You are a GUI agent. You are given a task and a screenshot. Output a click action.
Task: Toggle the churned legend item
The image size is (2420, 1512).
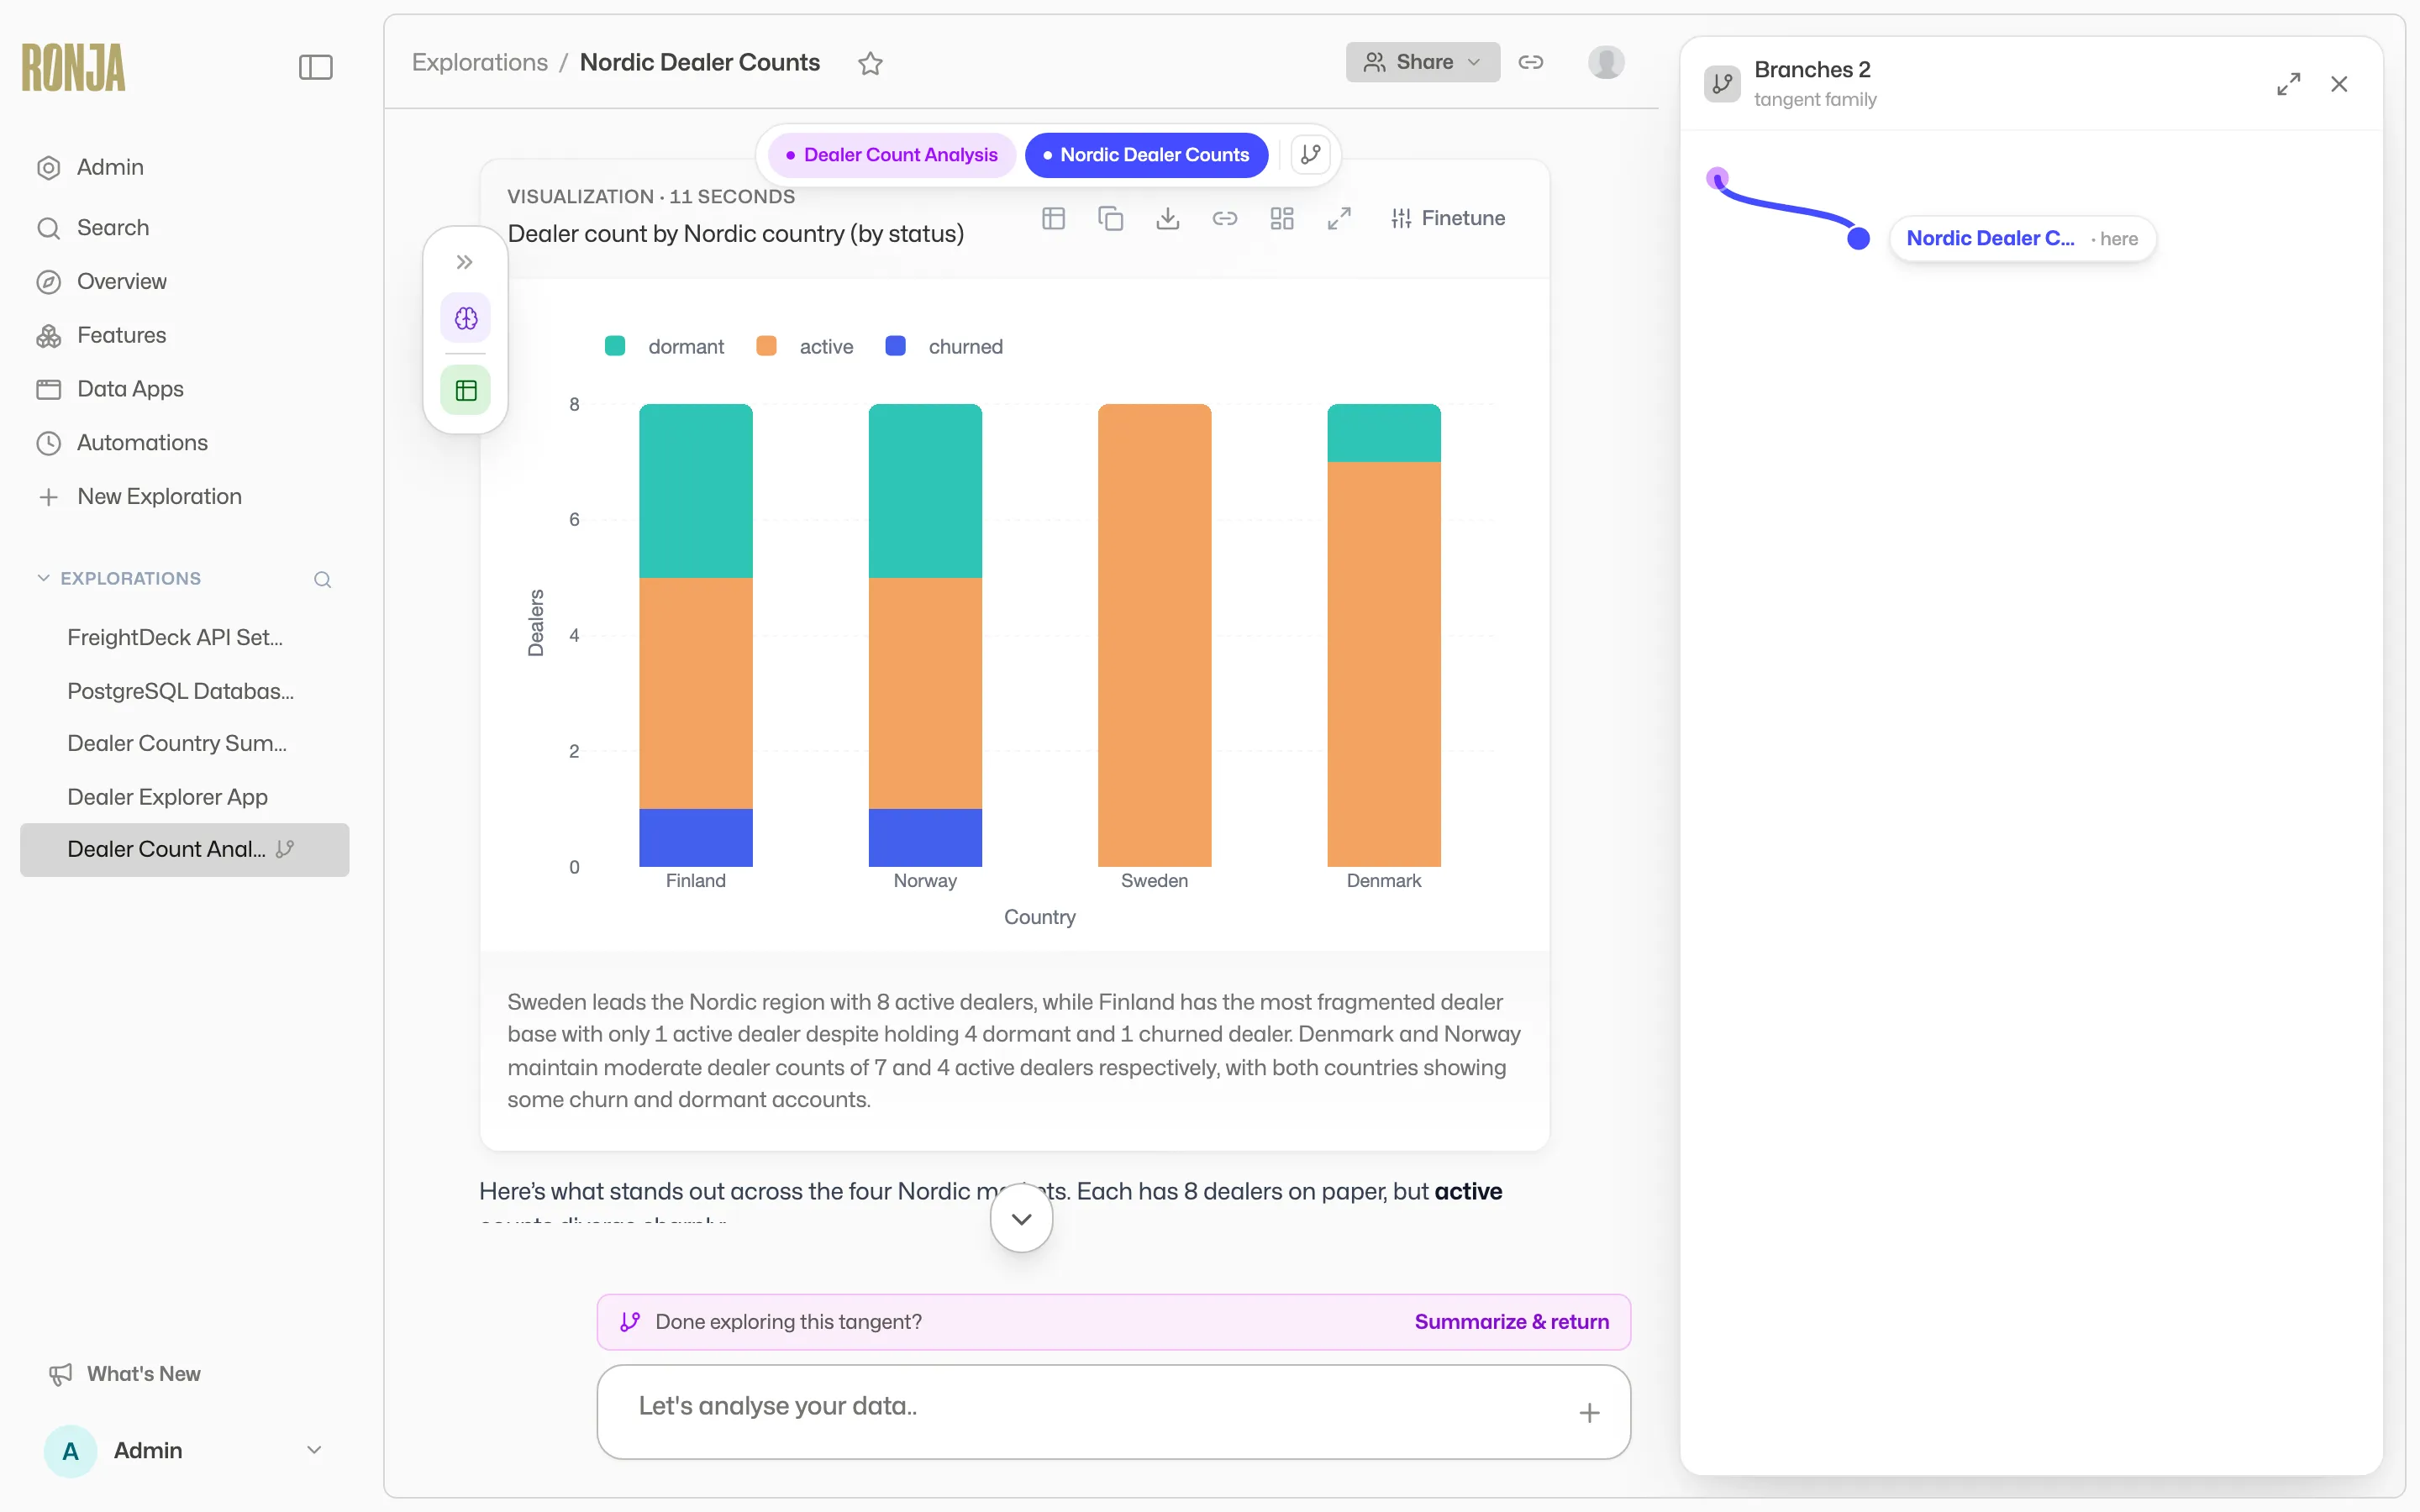(x=944, y=346)
